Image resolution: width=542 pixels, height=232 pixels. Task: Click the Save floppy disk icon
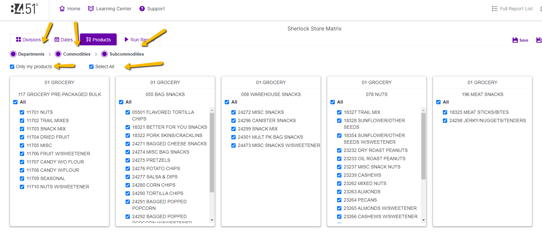(515, 40)
